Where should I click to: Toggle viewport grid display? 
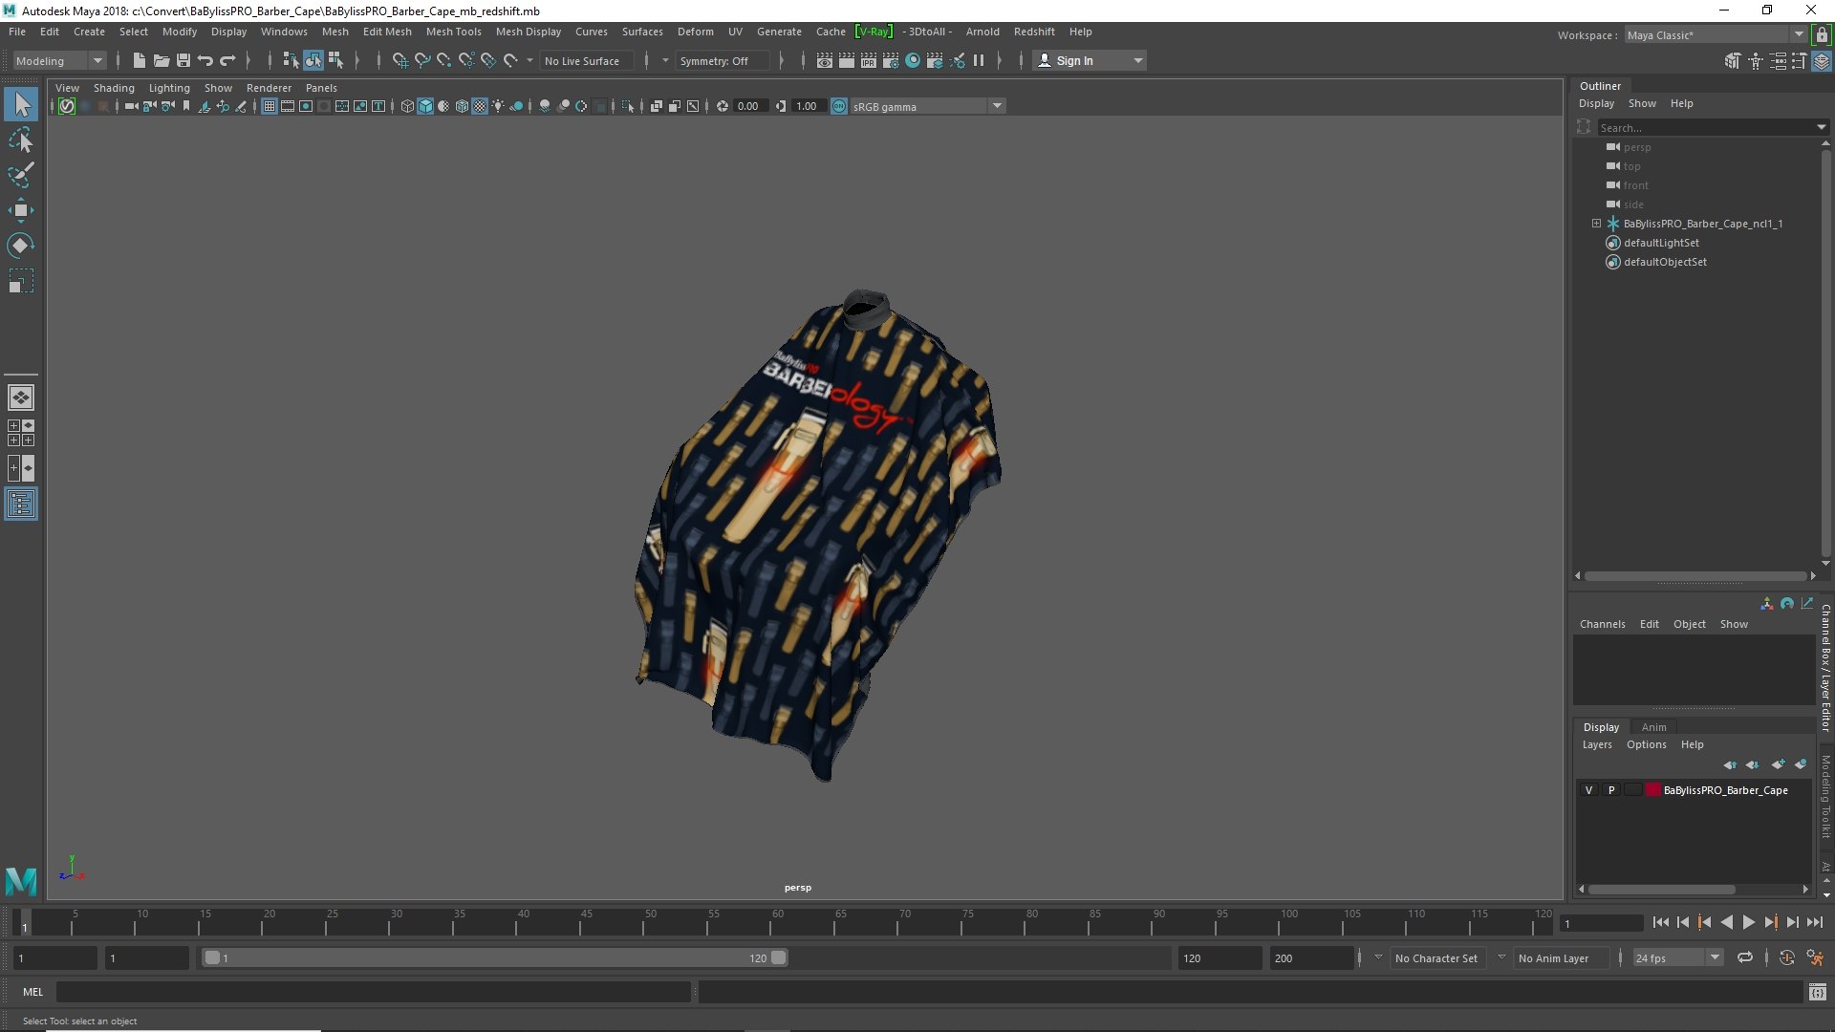(x=270, y=106)
